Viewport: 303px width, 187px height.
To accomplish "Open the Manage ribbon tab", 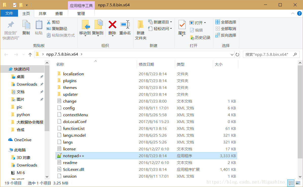I will click(81, 13).
